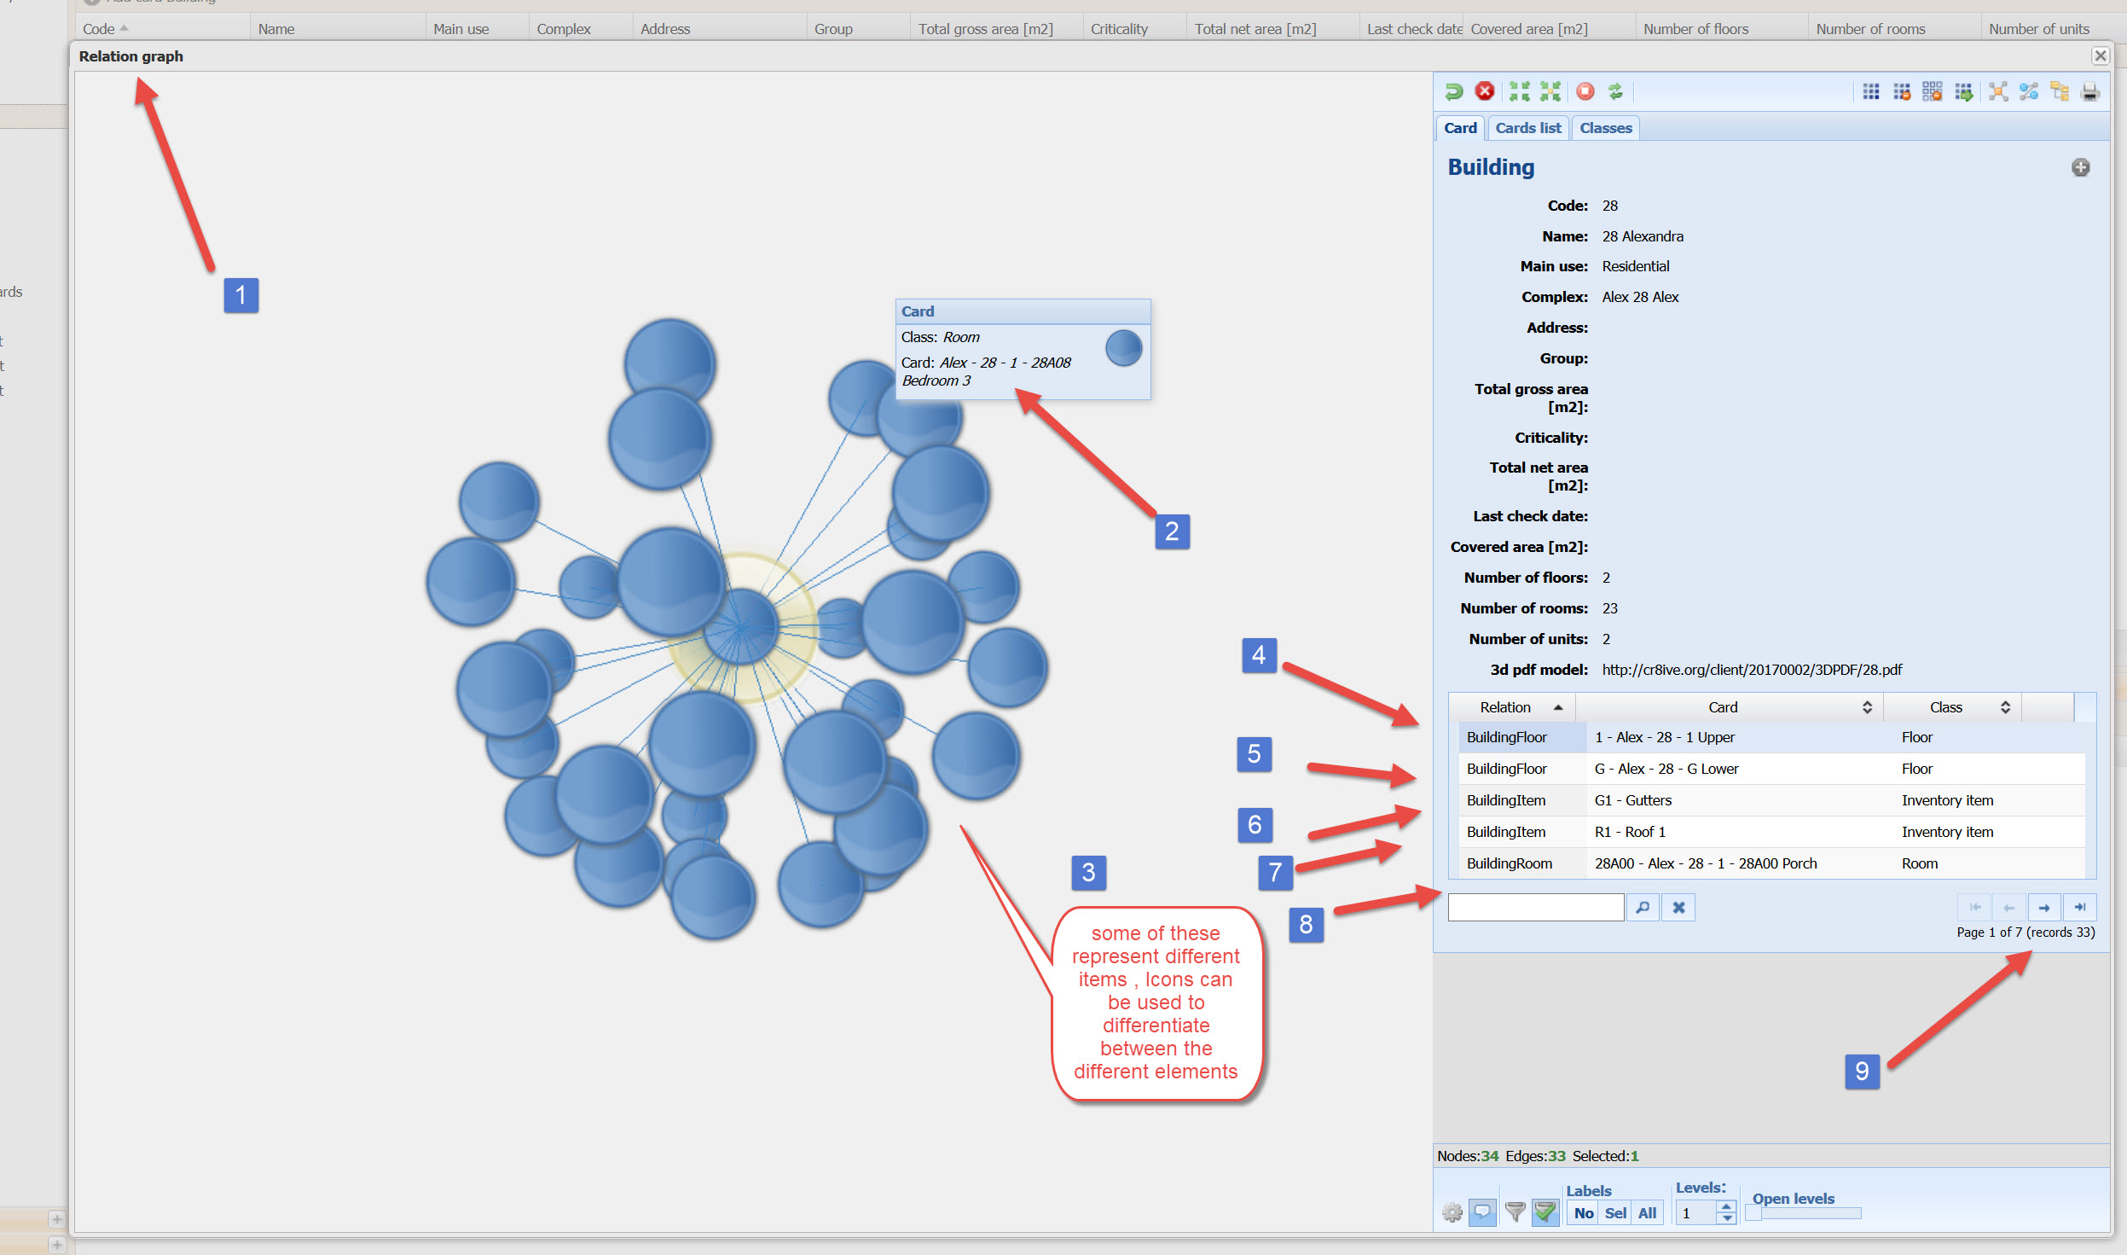2127x1255 pixels.
Task: Click the plain funnel filter icon
Action: [1515, 1212]
